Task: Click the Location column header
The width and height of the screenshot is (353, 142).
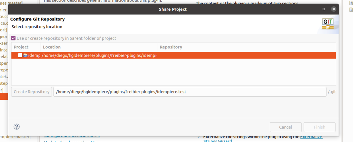Action: 52,47
